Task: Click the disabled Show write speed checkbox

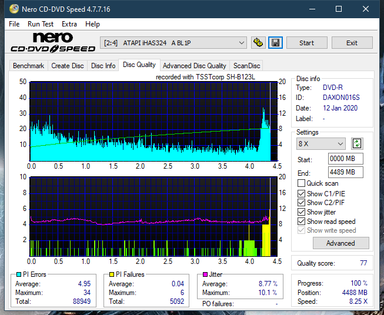Action: coord(301,230)
